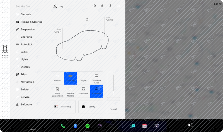The height and width of the screenshot is (132, 223).
Task: Toggle Sentry mode button
Action: coord(91,107)
